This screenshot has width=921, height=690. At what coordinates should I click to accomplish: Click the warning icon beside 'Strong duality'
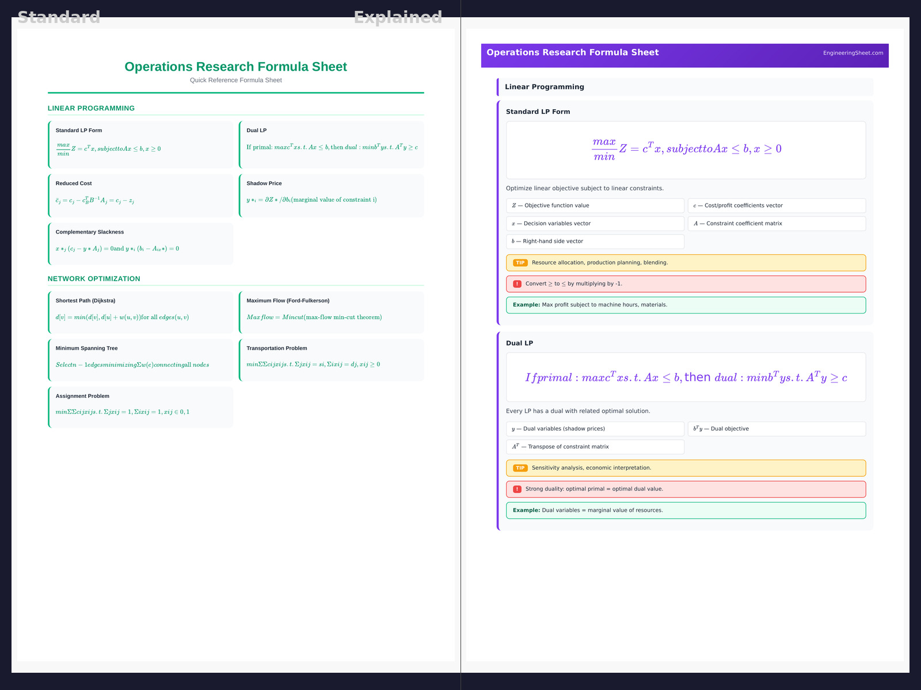(517, 489)
